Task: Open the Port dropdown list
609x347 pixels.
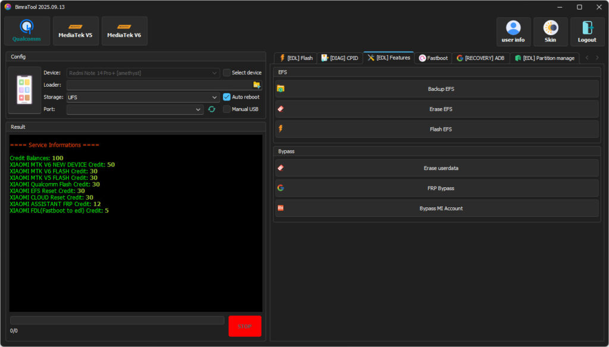Action: tap(135, 109)
